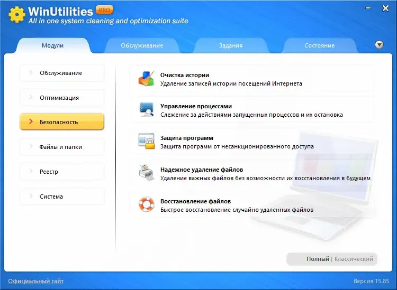Click the chevron beside Оптимизация

31,97
